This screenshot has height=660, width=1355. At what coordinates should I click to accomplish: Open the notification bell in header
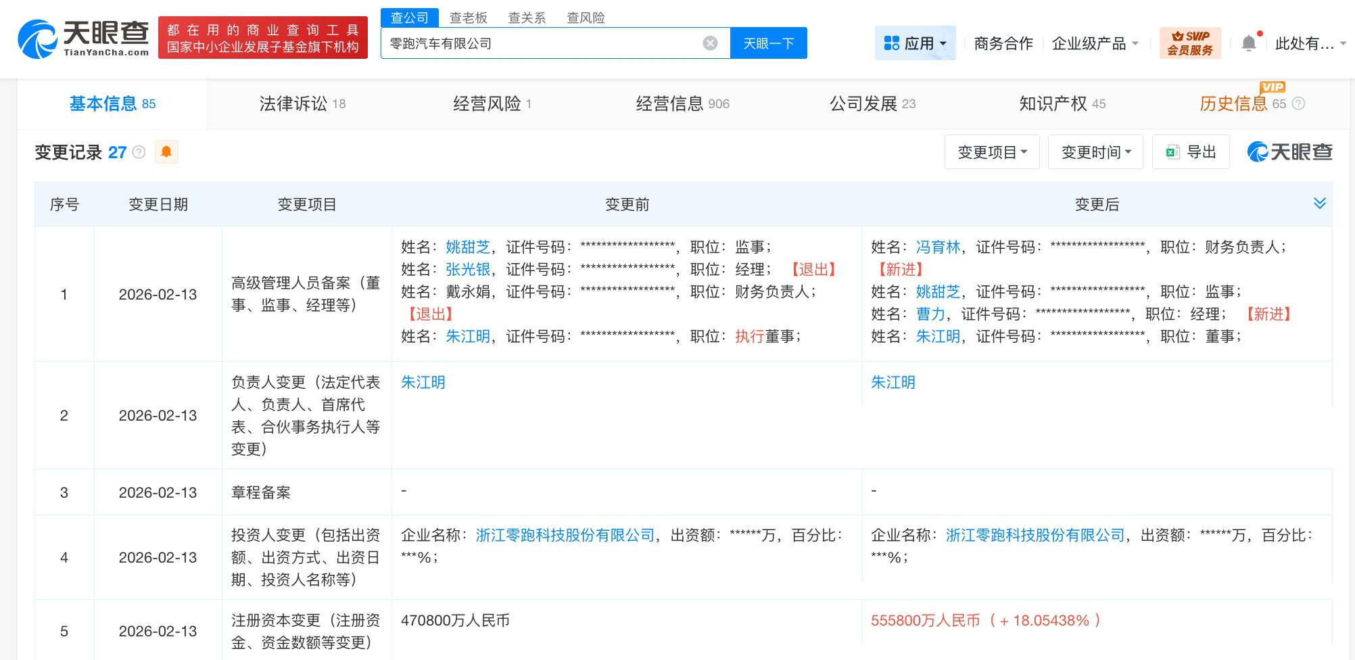pos(1248,43)
